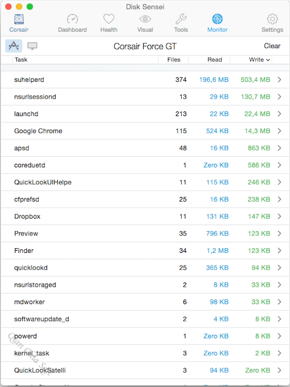
Task: Expand the Google Chrome row chevron
Action: tap(279, 131)
